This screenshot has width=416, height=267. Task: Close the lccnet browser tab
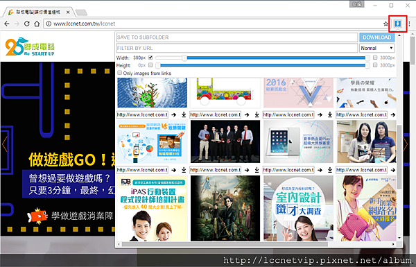[x=68, y=12]
